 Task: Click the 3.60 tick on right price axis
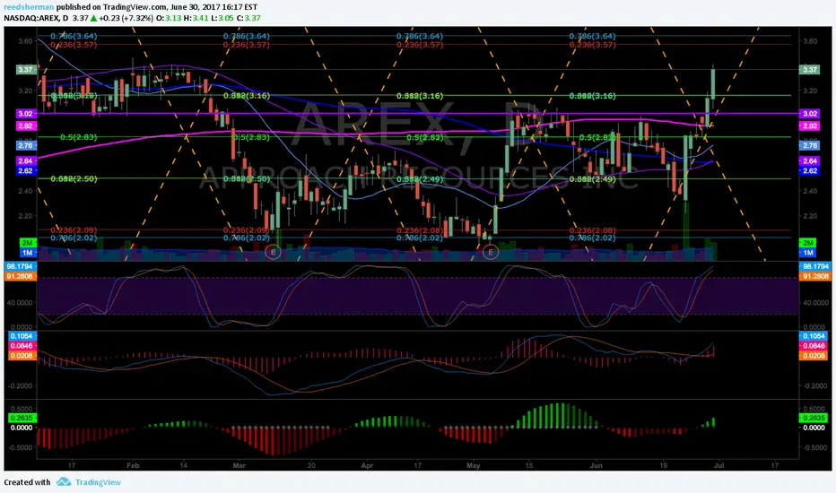click(809, 41)
